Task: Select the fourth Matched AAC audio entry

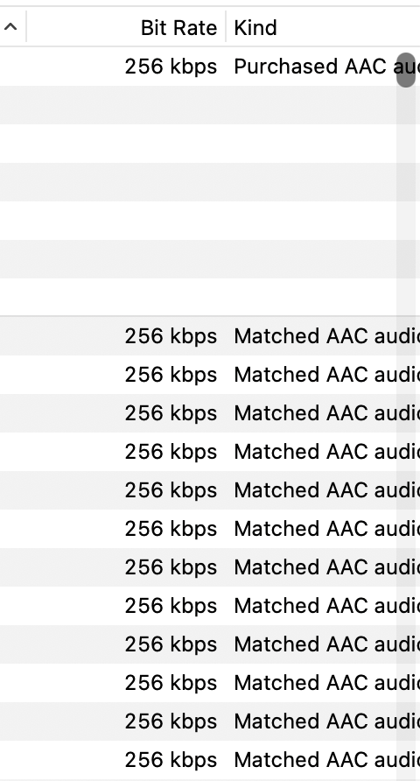Action: pyautogui.click(x=210, y=451)
